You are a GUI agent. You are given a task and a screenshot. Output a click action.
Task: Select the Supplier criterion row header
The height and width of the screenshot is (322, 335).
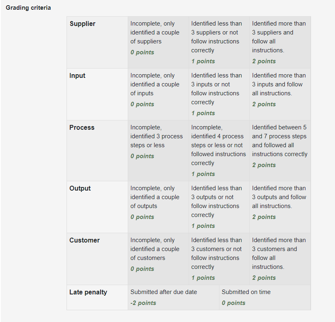pyautogui.click(x=97, y=42)
